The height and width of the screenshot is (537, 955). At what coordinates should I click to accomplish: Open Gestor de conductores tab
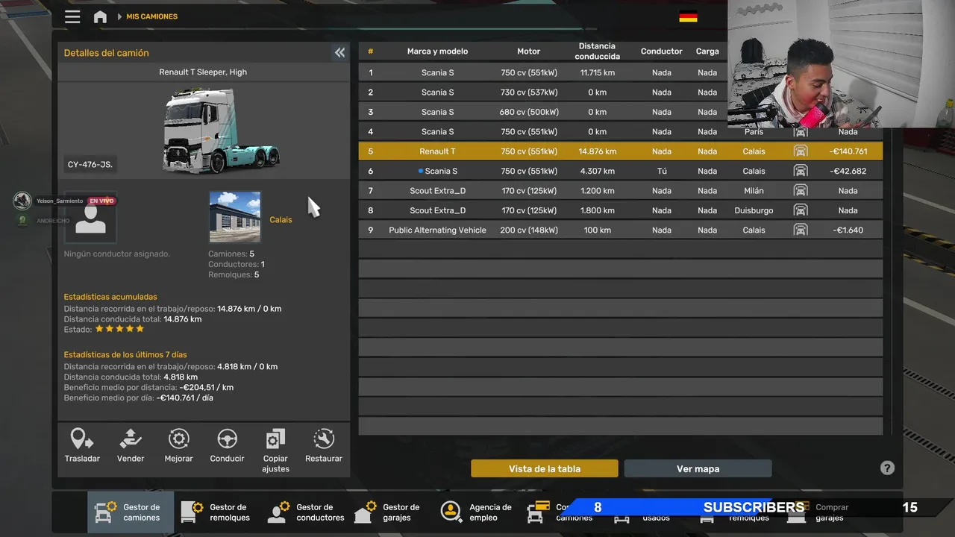point(306,512)
